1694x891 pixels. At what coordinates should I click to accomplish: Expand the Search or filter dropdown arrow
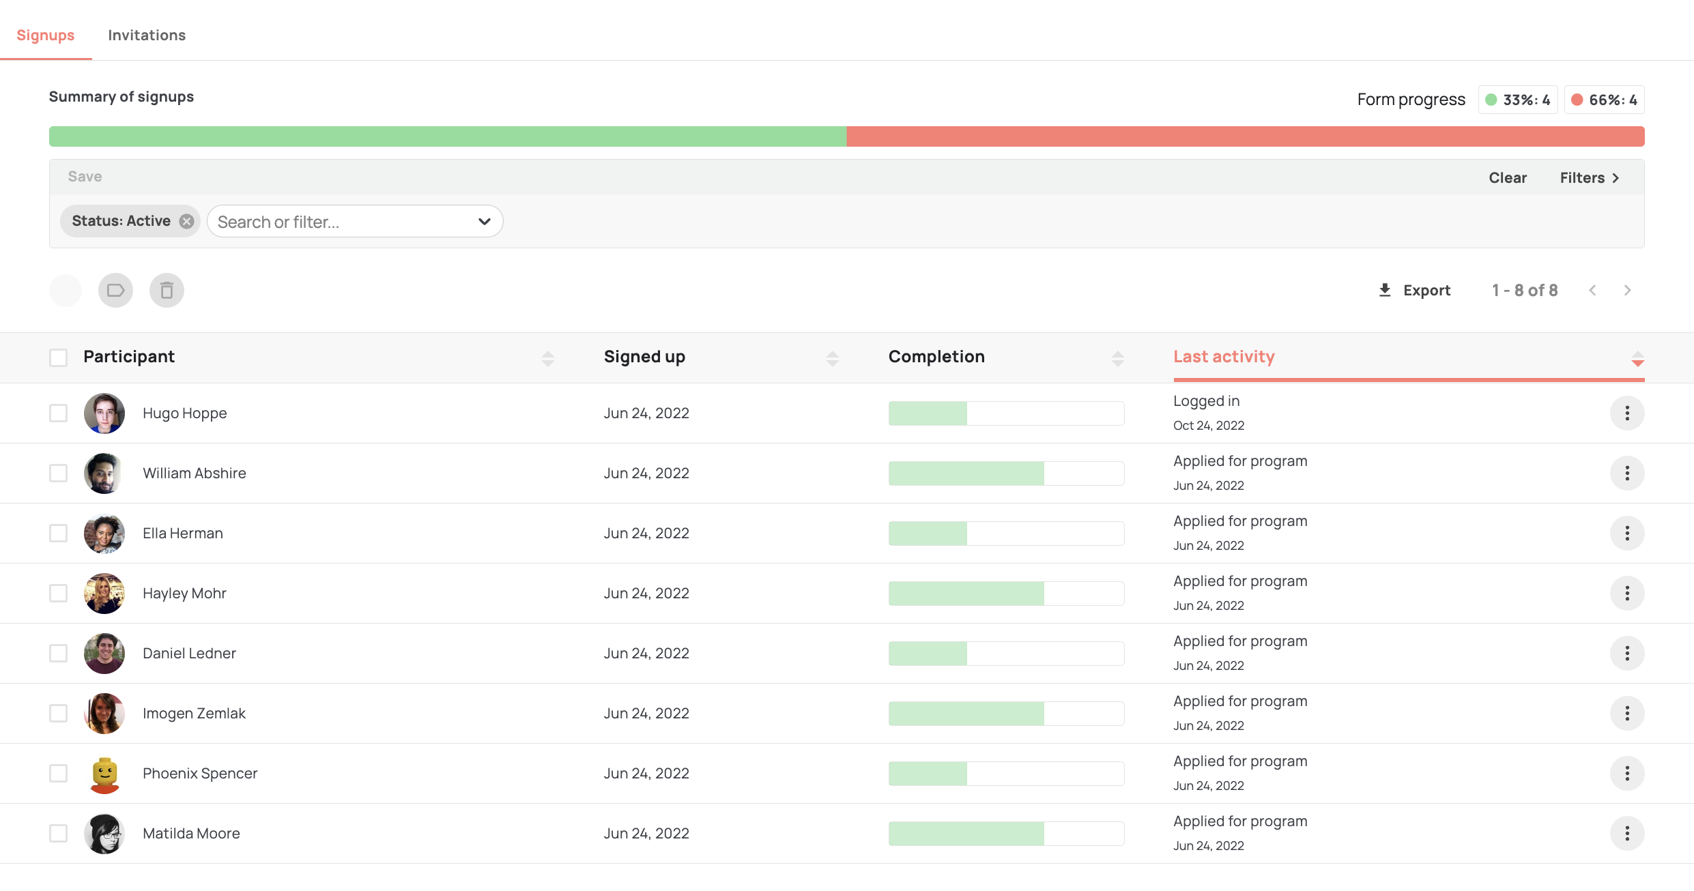click(x=485, y=221)
